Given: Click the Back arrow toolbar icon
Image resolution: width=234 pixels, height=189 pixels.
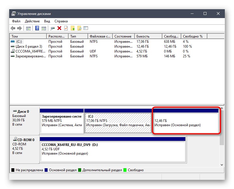Looking at the screenshot, I should (x=13, y=28).
